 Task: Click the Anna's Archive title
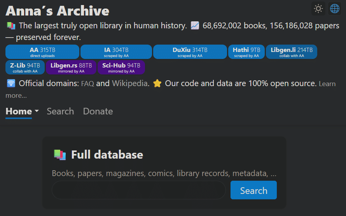[58, 11]
